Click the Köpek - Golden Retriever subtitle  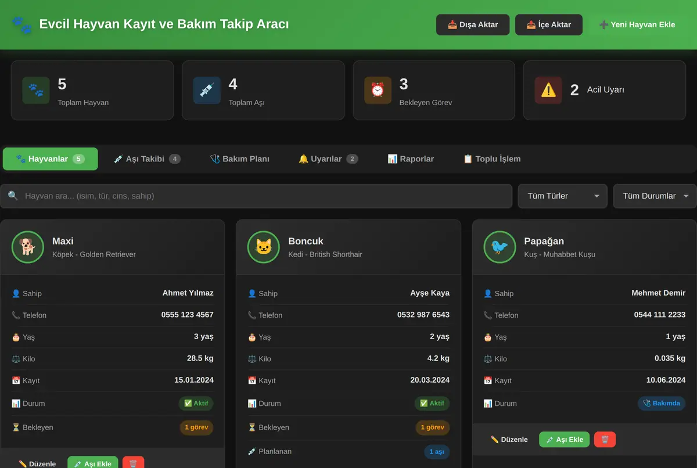[94, 254]
